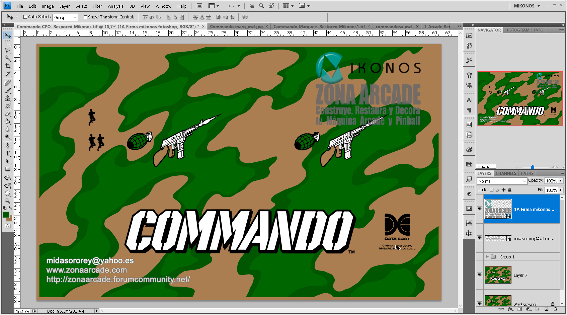Pick the Eyedropper tool

click(8, 74)
